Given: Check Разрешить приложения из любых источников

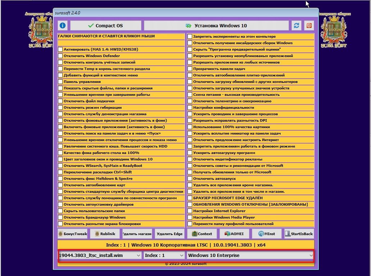Looking at the screenshot, I should (190, 62).
